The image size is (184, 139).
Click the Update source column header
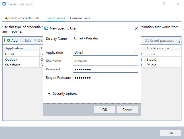tap(163, 48)
